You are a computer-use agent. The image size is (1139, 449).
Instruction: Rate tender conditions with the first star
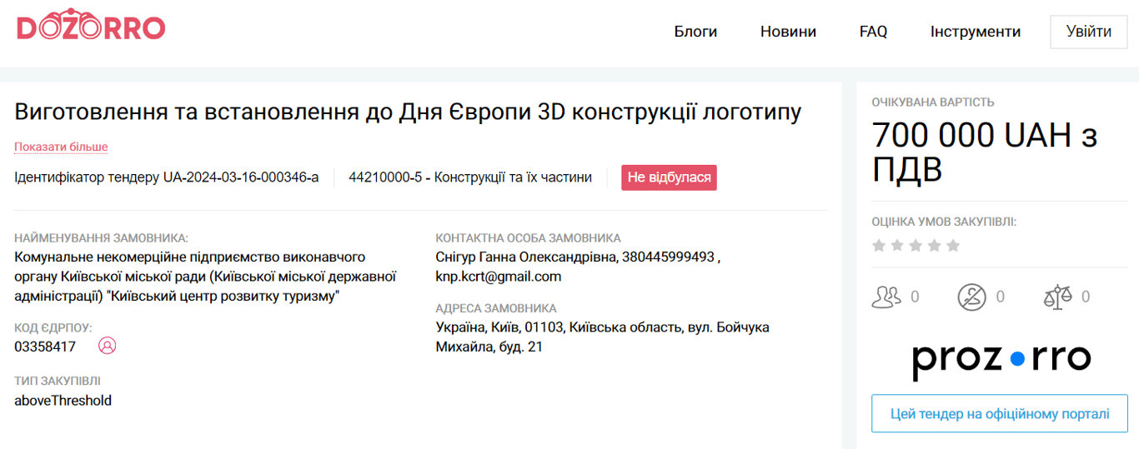(x=878, y=246)
